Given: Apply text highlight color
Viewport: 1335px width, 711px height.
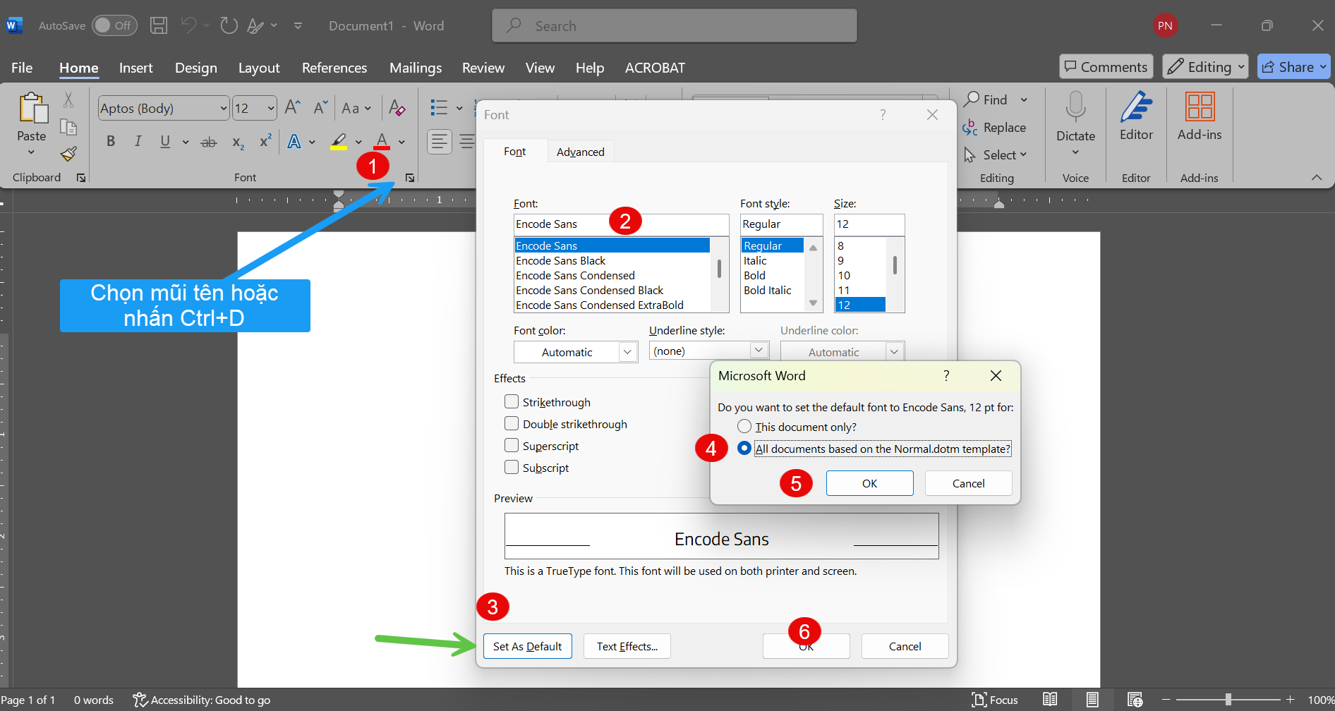Looking at the screenshot, I should 339,141.
